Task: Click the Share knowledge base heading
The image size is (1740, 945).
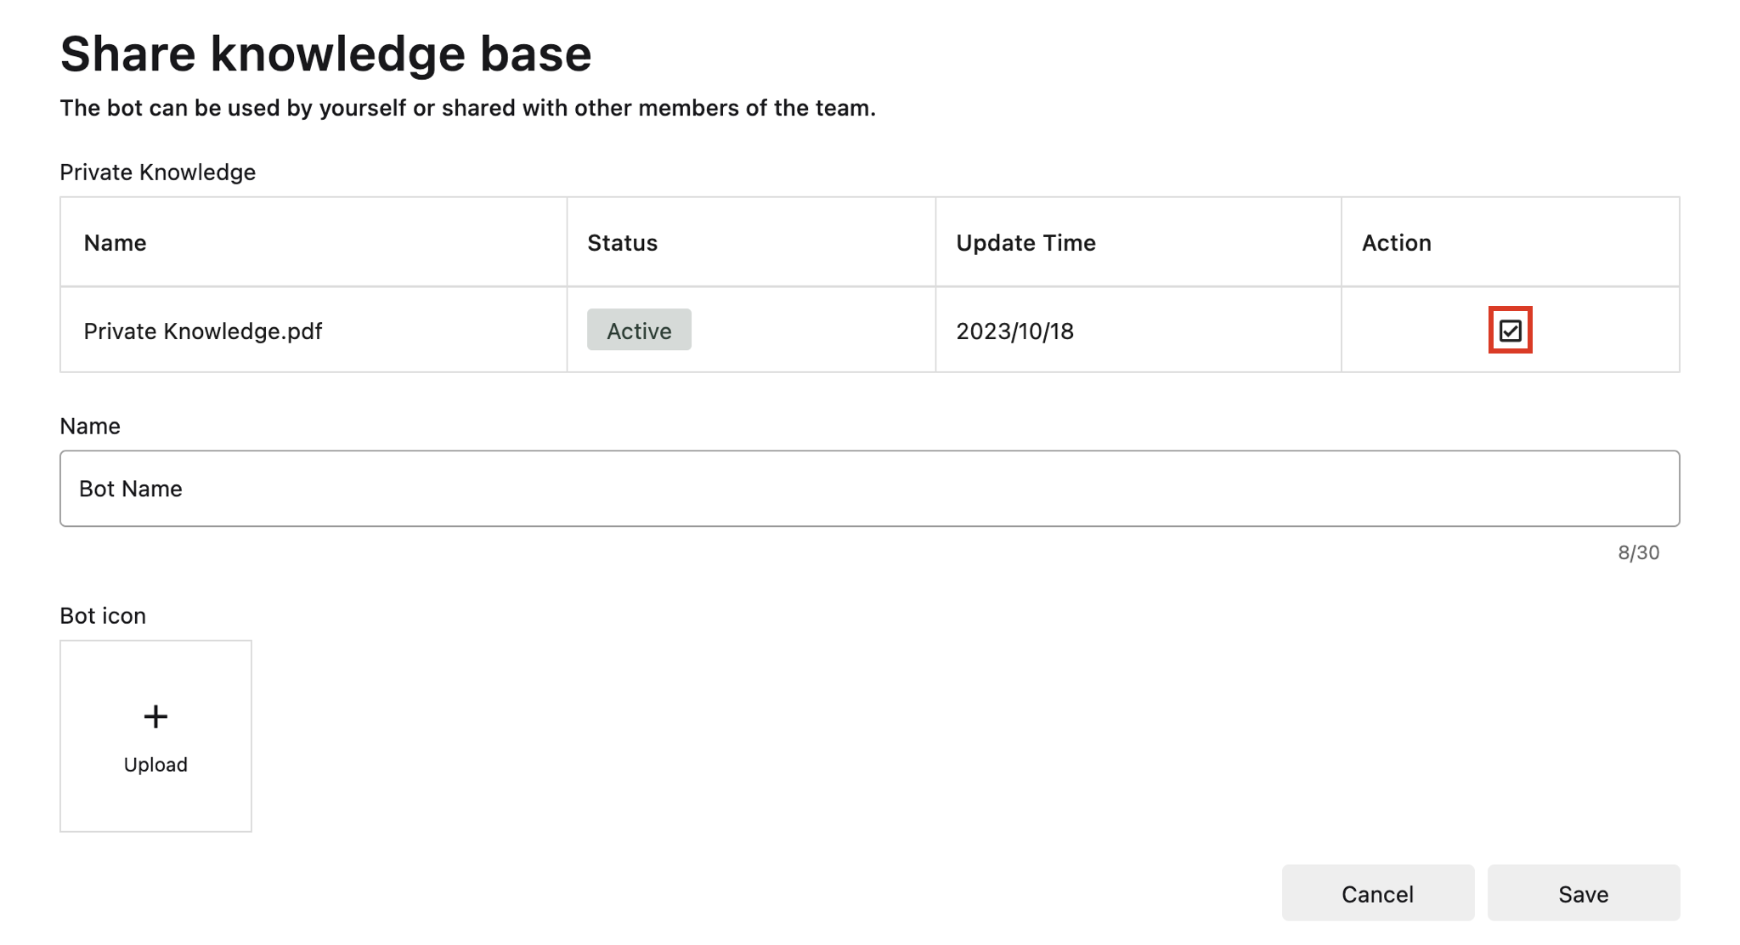Action: coord(325,54)
